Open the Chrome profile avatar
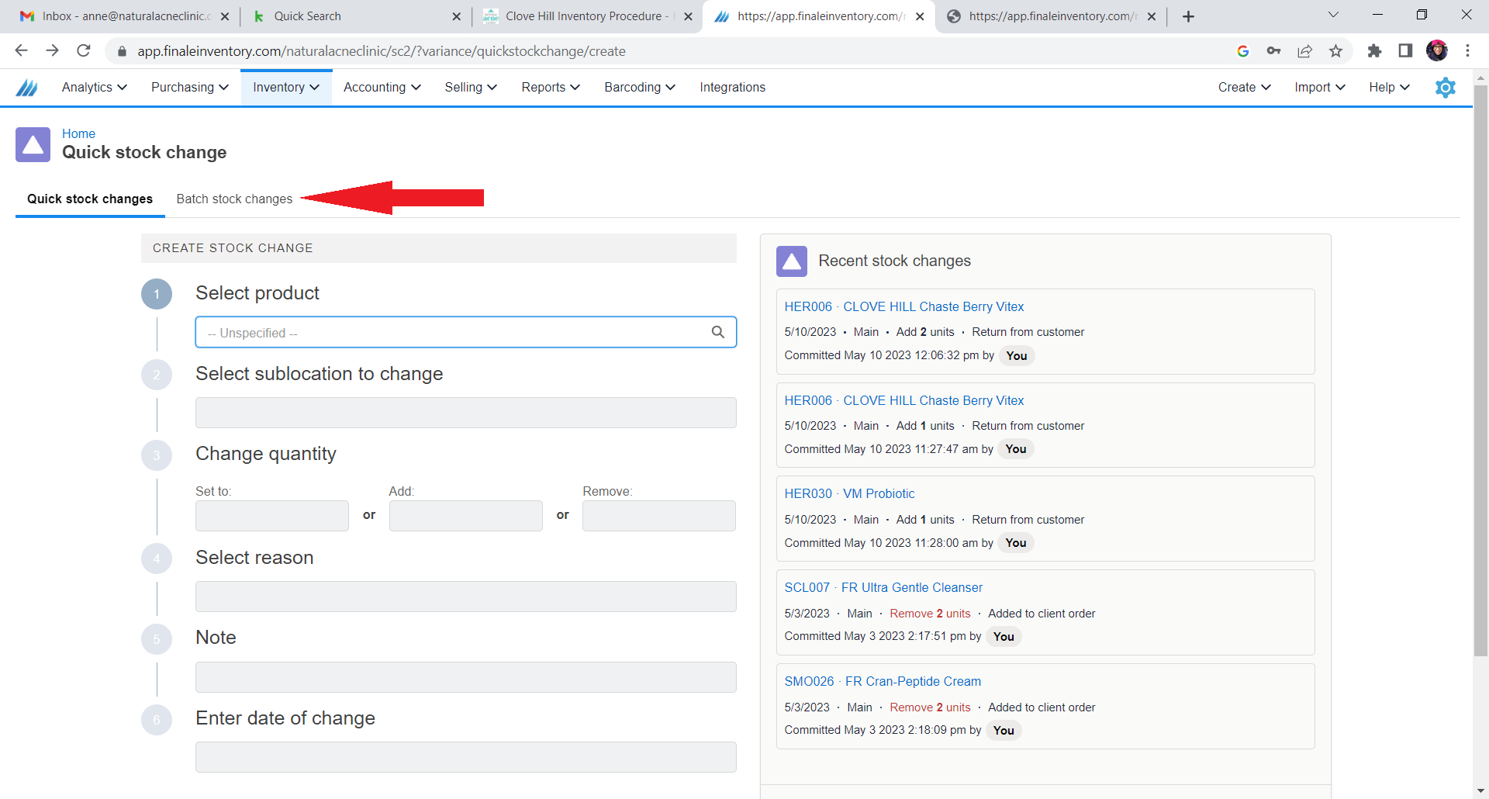 (x=1436, y=50)
